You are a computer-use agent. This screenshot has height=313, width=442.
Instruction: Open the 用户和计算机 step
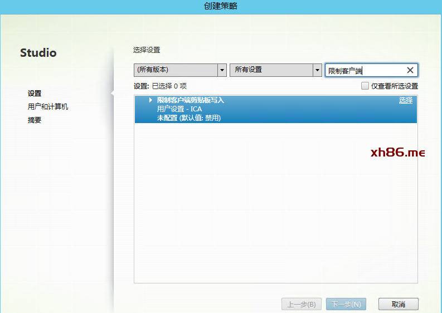pos(48,107)
